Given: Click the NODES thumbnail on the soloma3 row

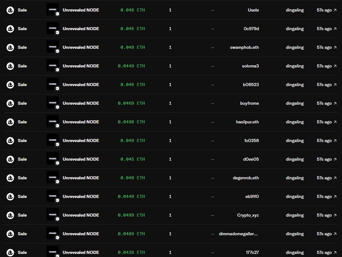Looking at the screenshot, I should pos(53,65).
